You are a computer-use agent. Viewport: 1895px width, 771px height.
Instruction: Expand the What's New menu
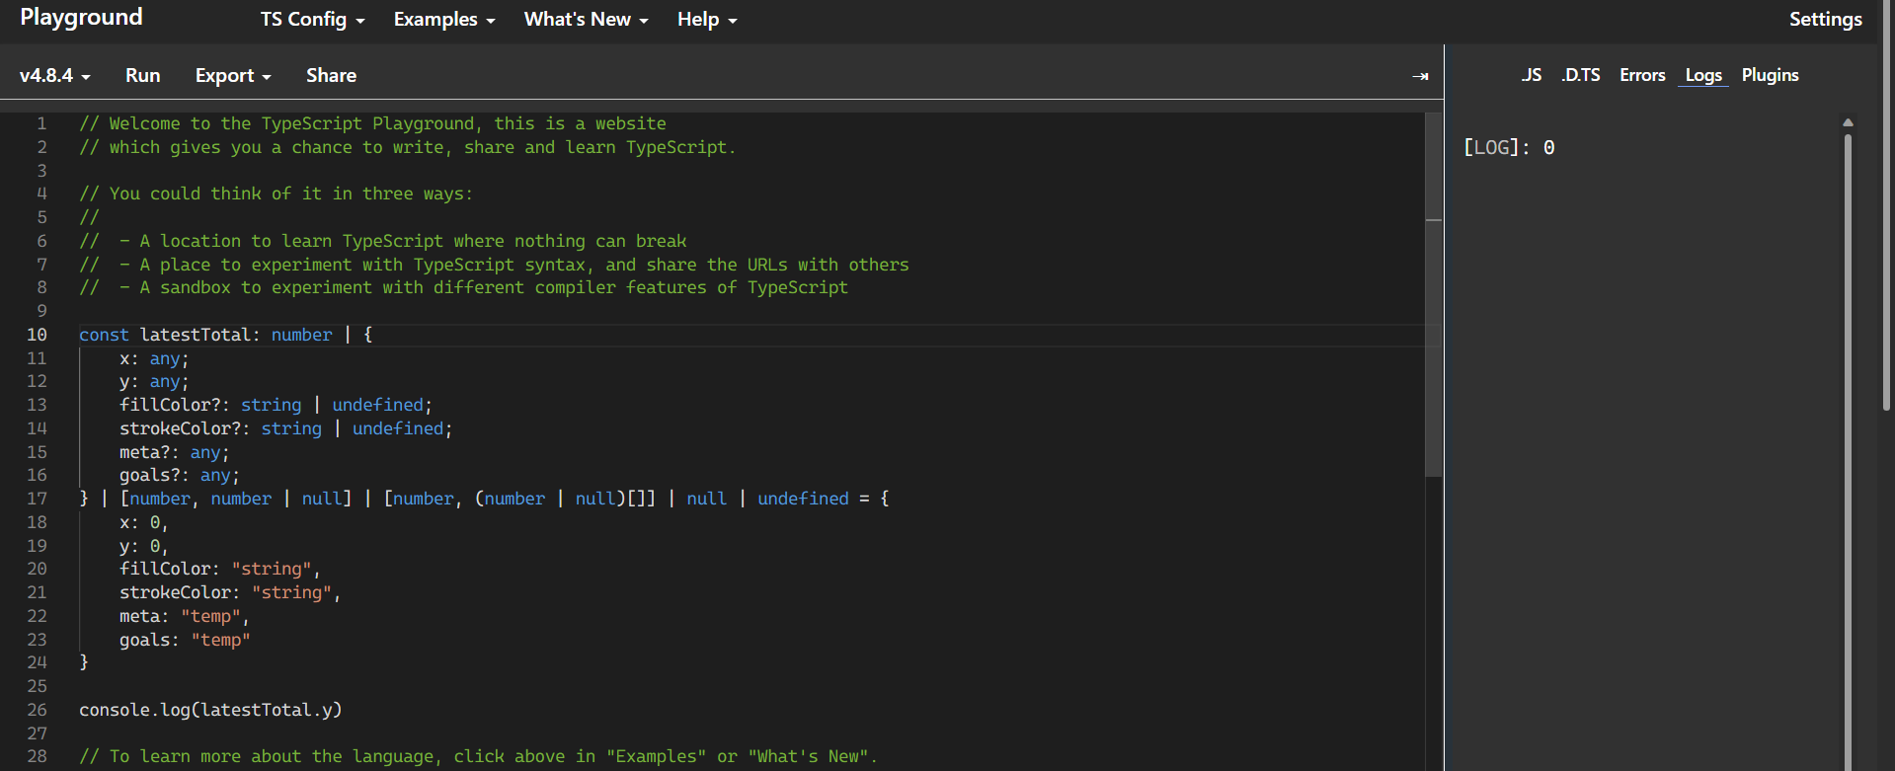pos(586,20)
